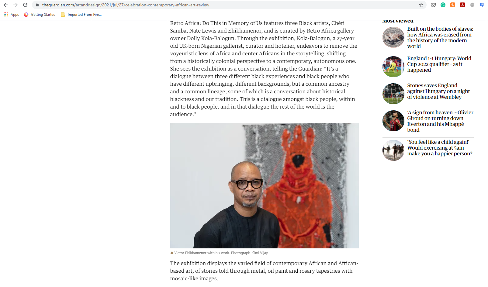Image resolution: width=488 pixels, height=287 pixels.
Task: Click the browser back arrow
Action: tap(6, 5)
